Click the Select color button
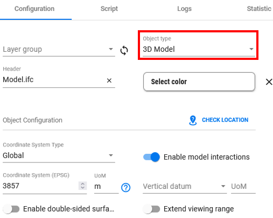 [199, 81]
